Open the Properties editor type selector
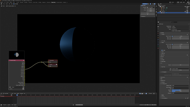 [x=158, y=22]
